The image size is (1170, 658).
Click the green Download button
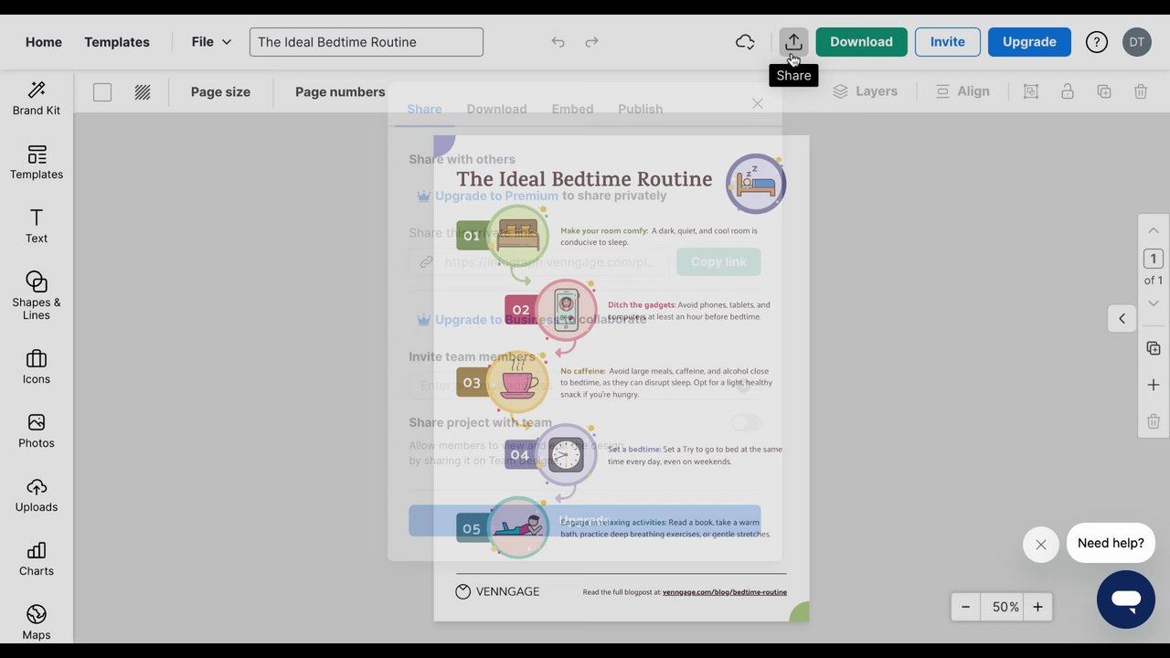coord(861,42)
